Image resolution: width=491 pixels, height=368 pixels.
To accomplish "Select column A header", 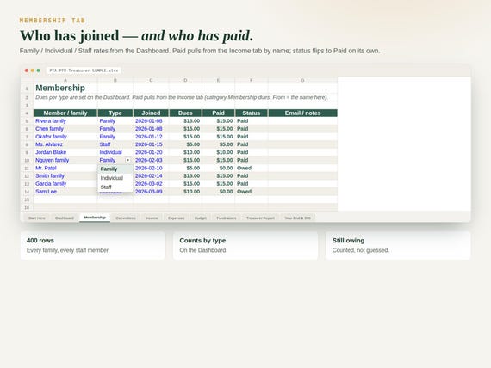I will pyautogui.click(x=65, y=80).
